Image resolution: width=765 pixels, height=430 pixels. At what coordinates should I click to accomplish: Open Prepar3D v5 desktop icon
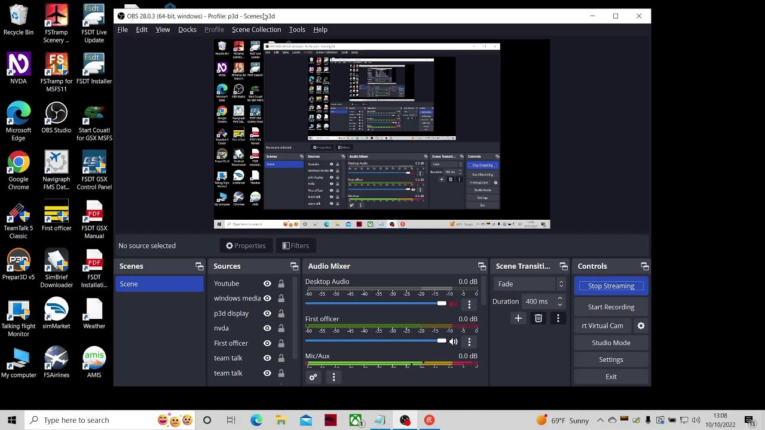click(19, 265)
